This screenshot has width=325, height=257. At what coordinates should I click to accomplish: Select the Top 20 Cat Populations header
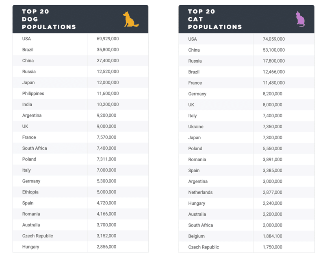pos(215,19)
